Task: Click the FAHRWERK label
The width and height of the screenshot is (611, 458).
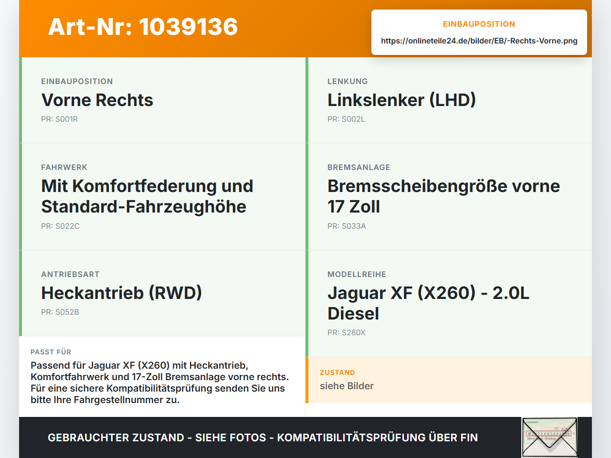Action: coord(64,167)
